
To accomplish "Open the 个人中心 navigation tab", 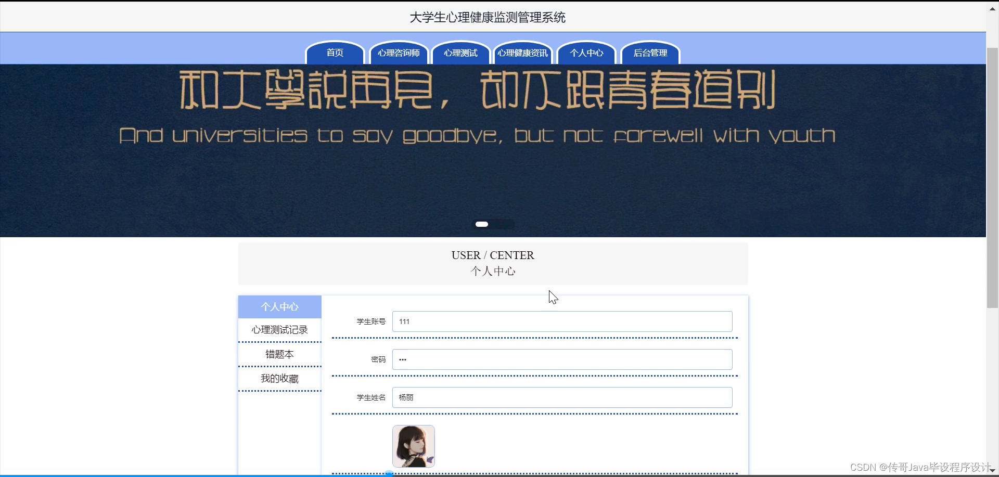I will (586, 53).
